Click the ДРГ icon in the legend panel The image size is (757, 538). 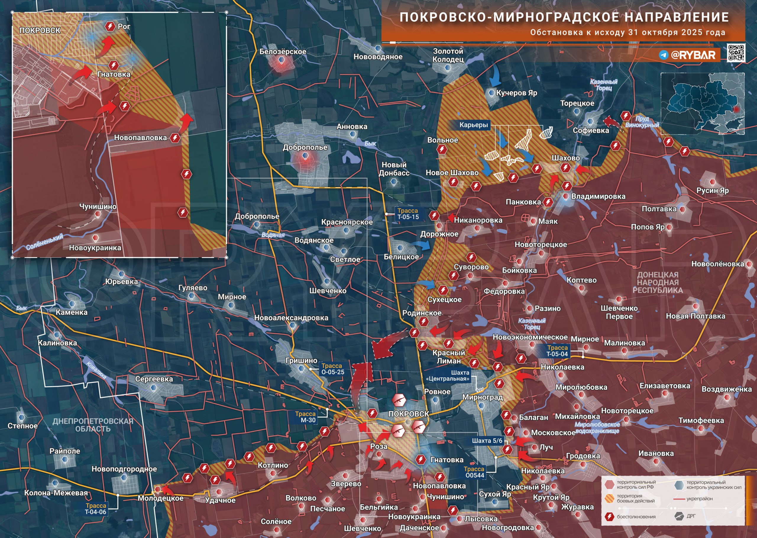[679, 516]
